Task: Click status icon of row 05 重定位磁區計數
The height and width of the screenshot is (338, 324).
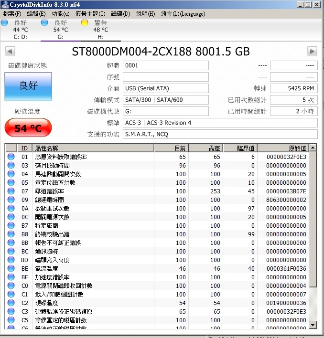Action: point(11,182)
